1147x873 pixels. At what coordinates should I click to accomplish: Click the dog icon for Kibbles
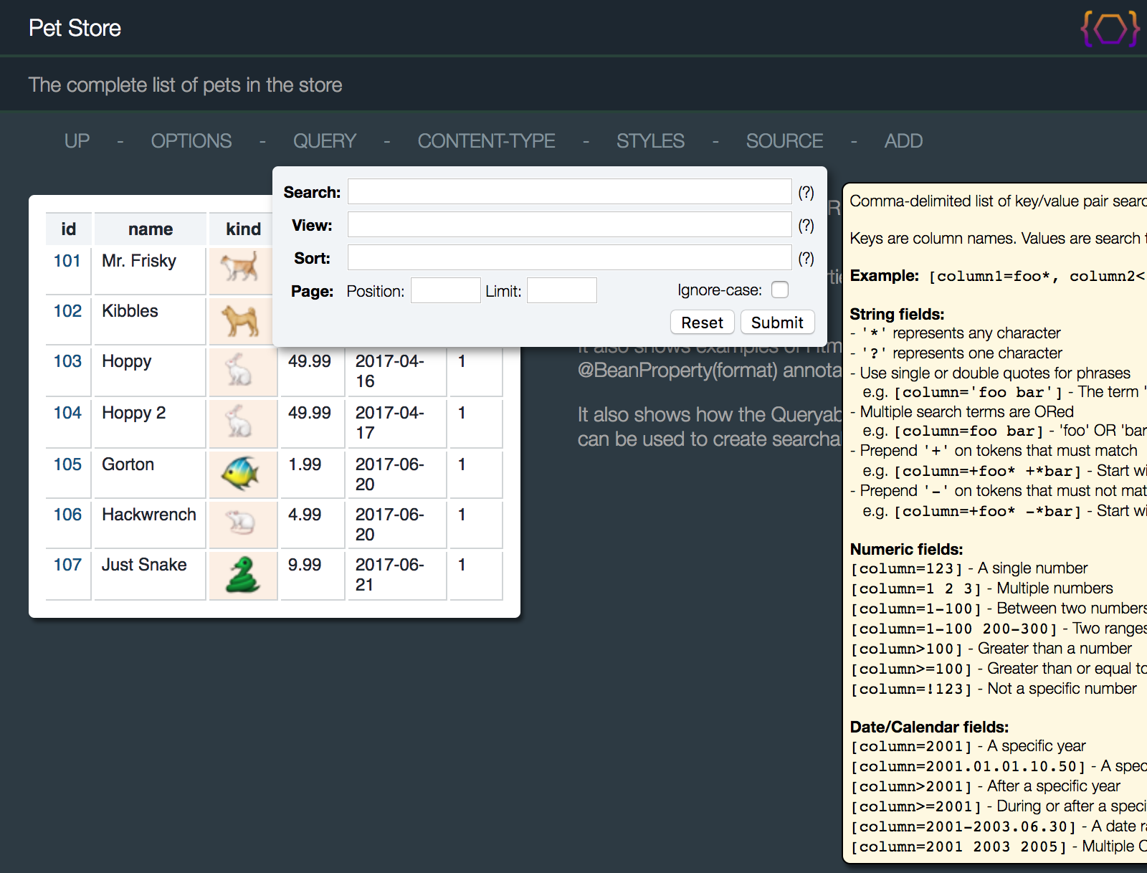pyautogui.click(x=239, y=320)
